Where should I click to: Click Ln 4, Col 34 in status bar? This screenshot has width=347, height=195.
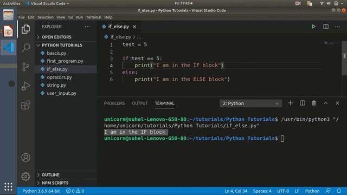(x=236, y=191)
